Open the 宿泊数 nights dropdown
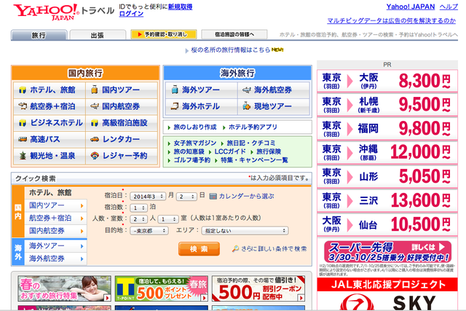Screen dimensions: 466x311 coord(138,208)
